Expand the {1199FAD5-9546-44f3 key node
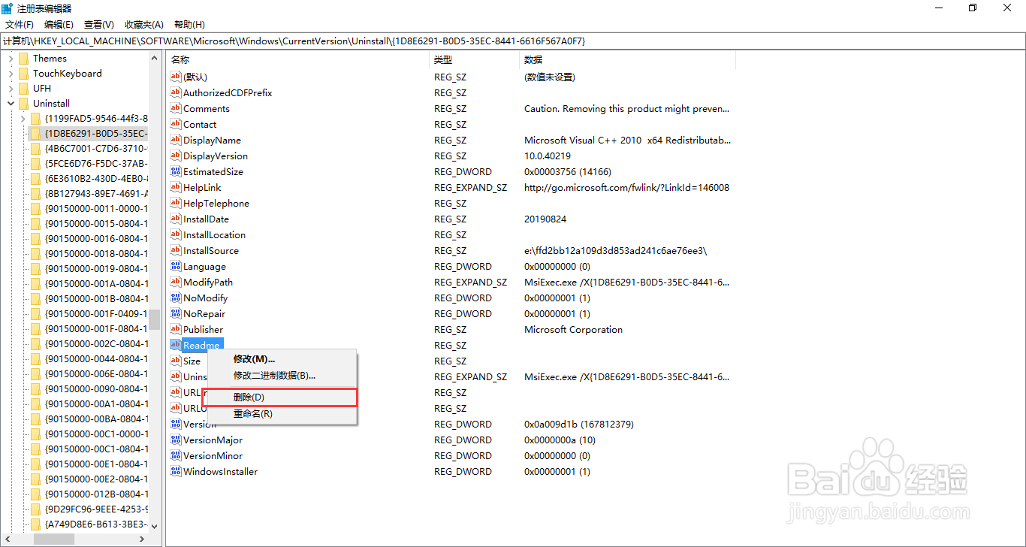 (x=23, y=118)
